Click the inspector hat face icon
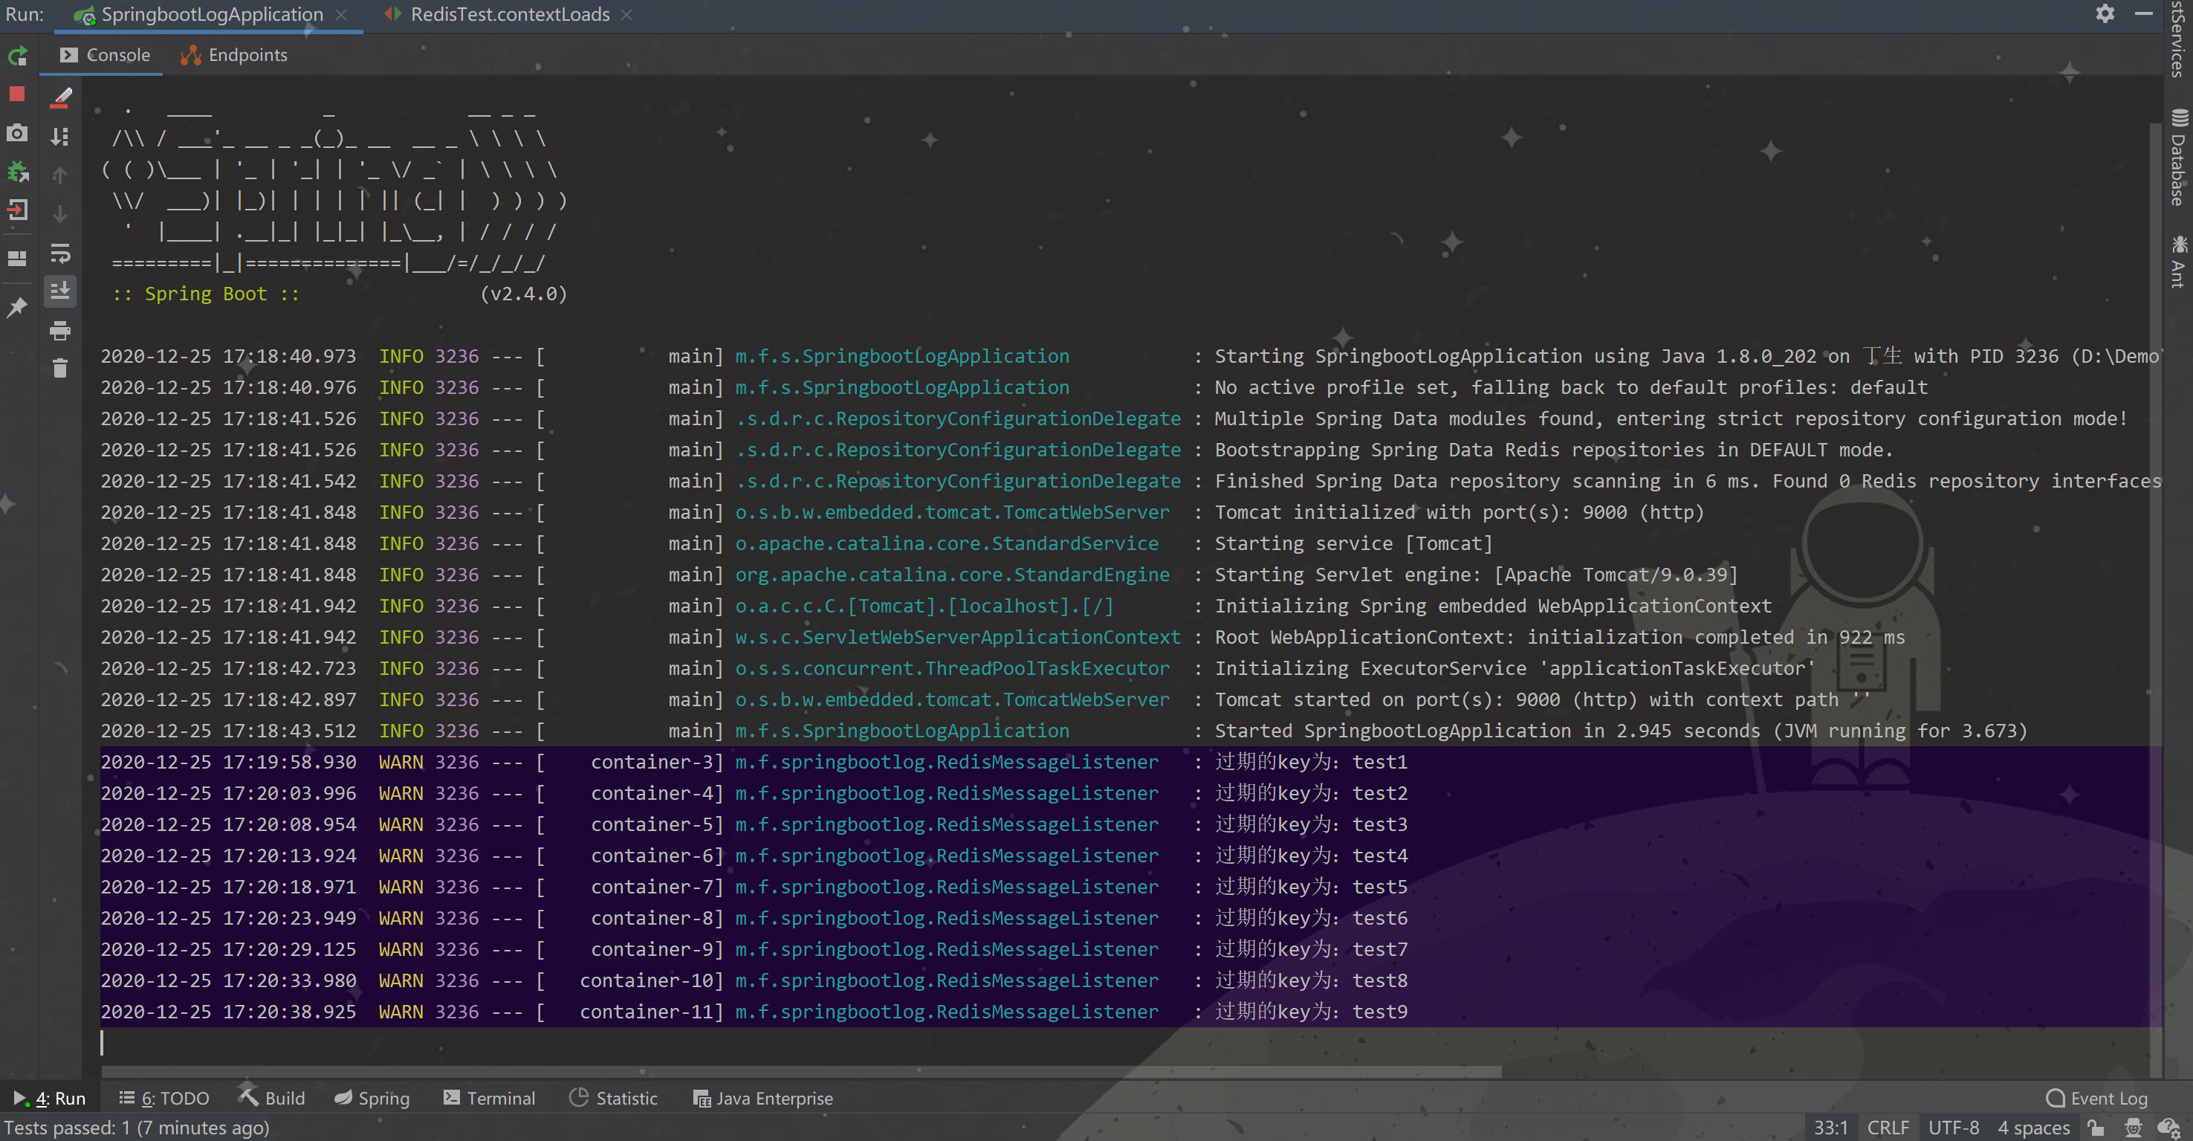The image size is (2193, 1141). point(2133,1128)
